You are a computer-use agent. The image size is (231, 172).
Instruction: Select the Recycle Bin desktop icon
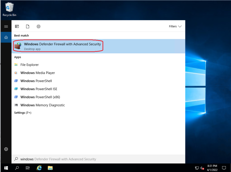(10, 10)
